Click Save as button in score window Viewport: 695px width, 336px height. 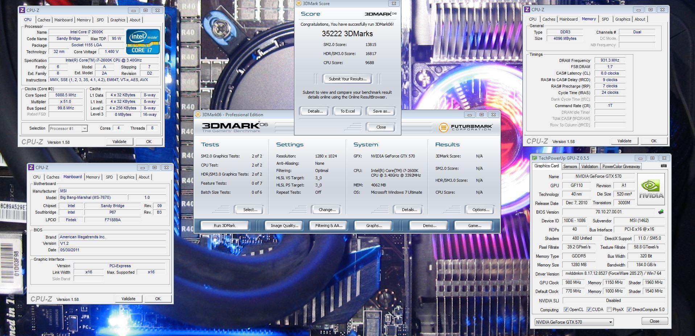pos(381,111)
